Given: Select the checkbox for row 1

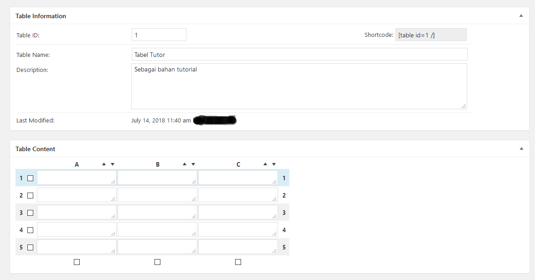Looking at the screenshot, I should coord(31,178).
